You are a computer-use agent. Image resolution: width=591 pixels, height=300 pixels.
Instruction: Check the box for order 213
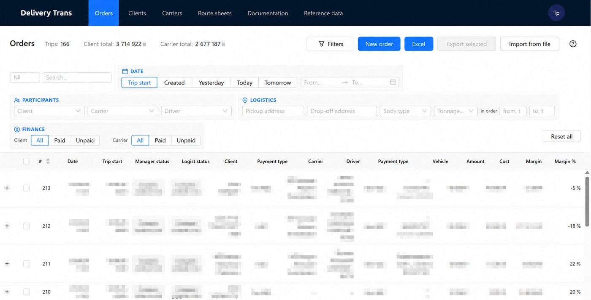27,188
